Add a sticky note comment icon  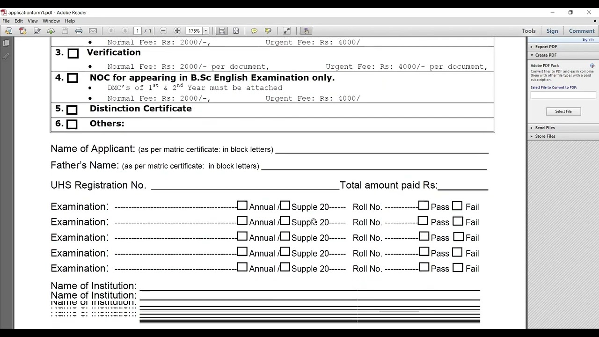pos(254,31)
